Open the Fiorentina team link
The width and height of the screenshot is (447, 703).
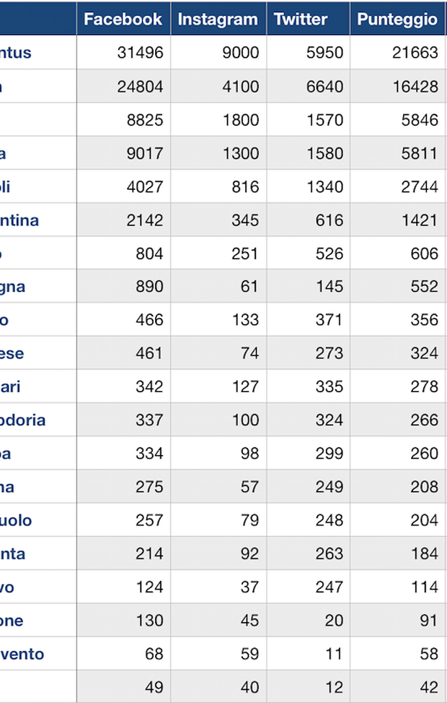click(19, 220)
